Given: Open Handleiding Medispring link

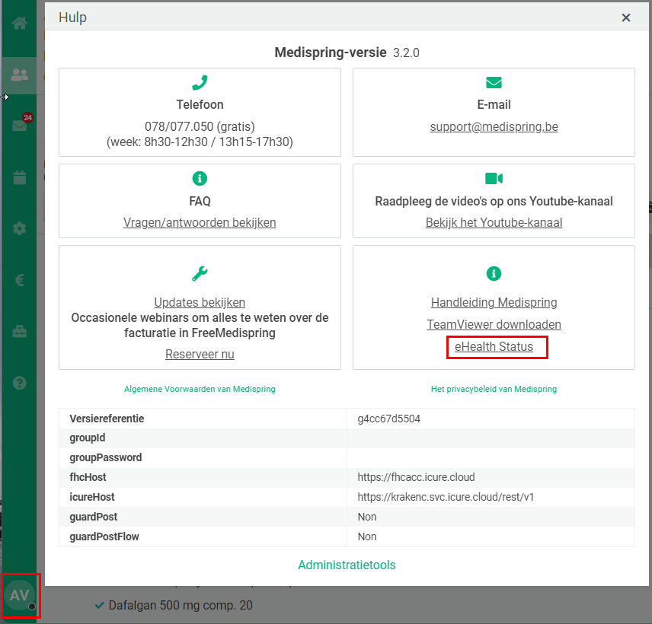Looking at the screenshot, I should (x=494, y=302).
